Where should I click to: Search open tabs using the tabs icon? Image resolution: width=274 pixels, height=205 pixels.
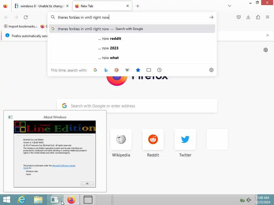tap(149, 70)
